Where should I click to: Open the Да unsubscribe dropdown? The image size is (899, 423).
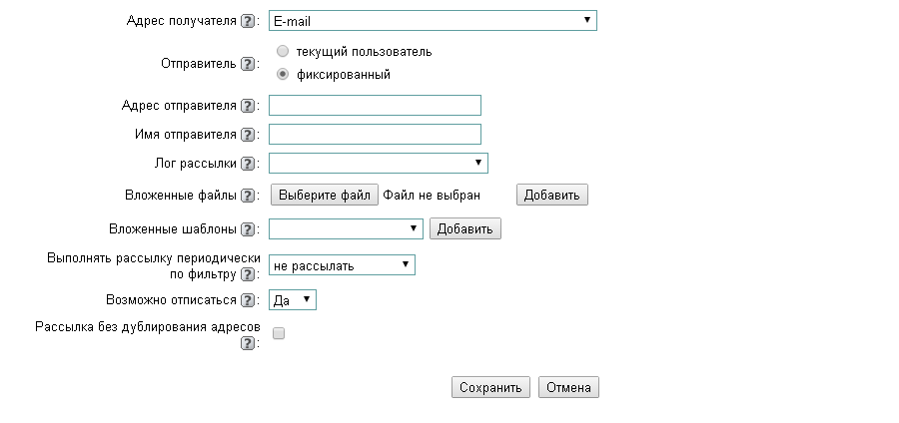[293, 299]
